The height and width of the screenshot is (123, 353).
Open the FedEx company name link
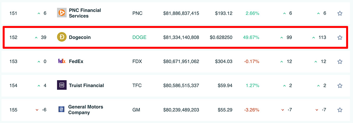[76, 61]
